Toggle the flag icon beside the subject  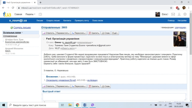[x=44, y=39]
